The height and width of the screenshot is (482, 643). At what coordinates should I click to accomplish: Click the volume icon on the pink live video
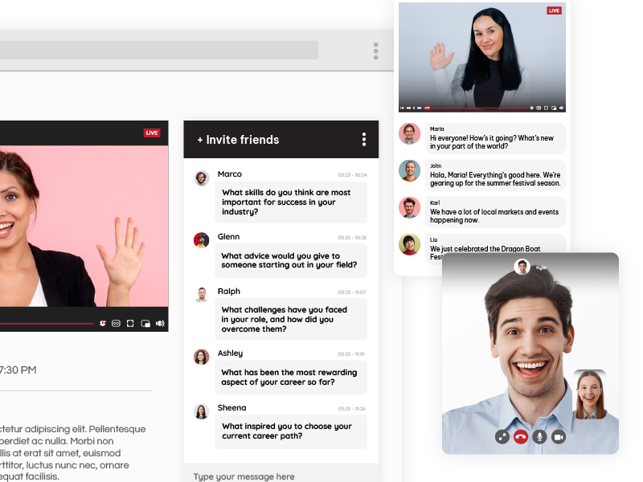pos(160,324)
